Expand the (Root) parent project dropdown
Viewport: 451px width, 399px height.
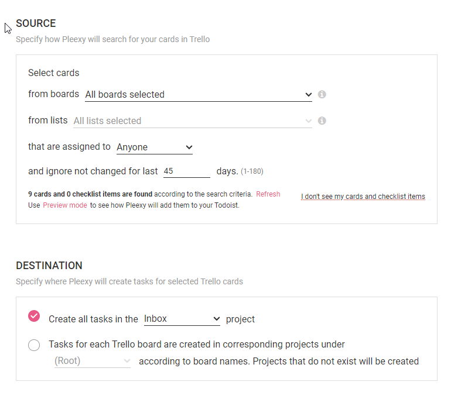click(x=93, y=361)
